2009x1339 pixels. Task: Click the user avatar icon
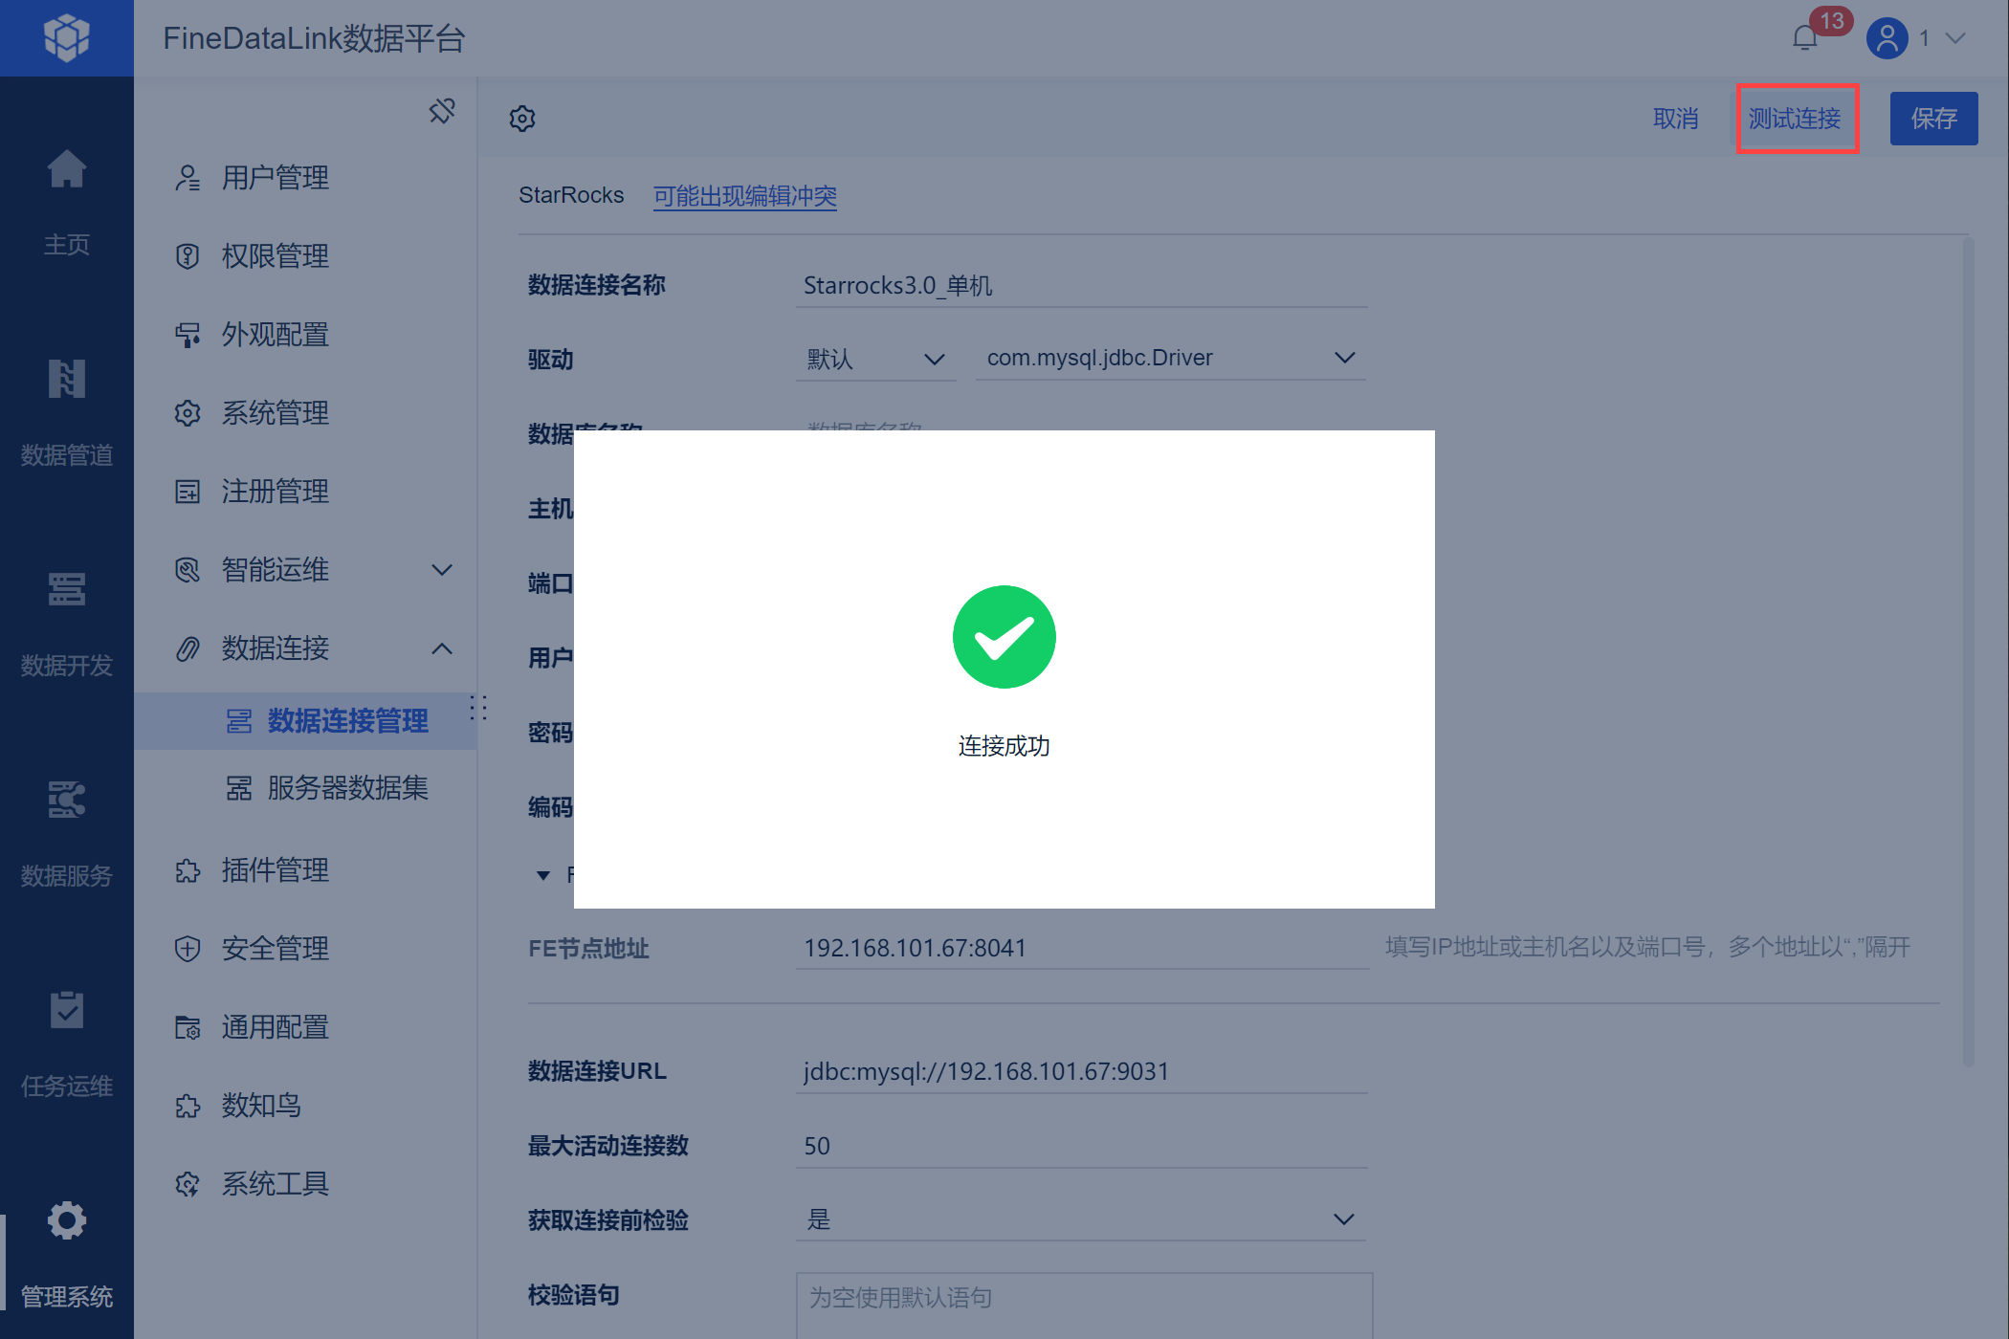(x=1887, y=38)
